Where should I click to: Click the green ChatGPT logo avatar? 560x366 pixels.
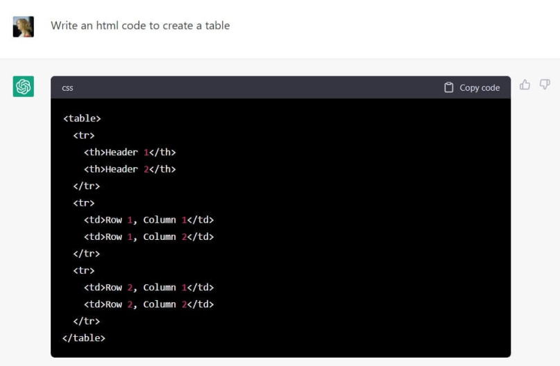click(x=24, y=87)
